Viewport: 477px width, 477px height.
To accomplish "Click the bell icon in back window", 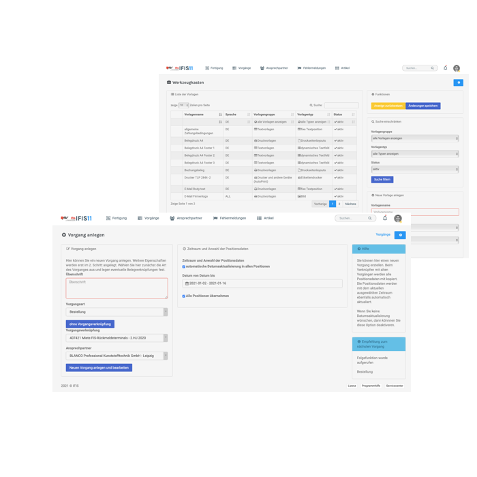I will click(x=445, y=68).
